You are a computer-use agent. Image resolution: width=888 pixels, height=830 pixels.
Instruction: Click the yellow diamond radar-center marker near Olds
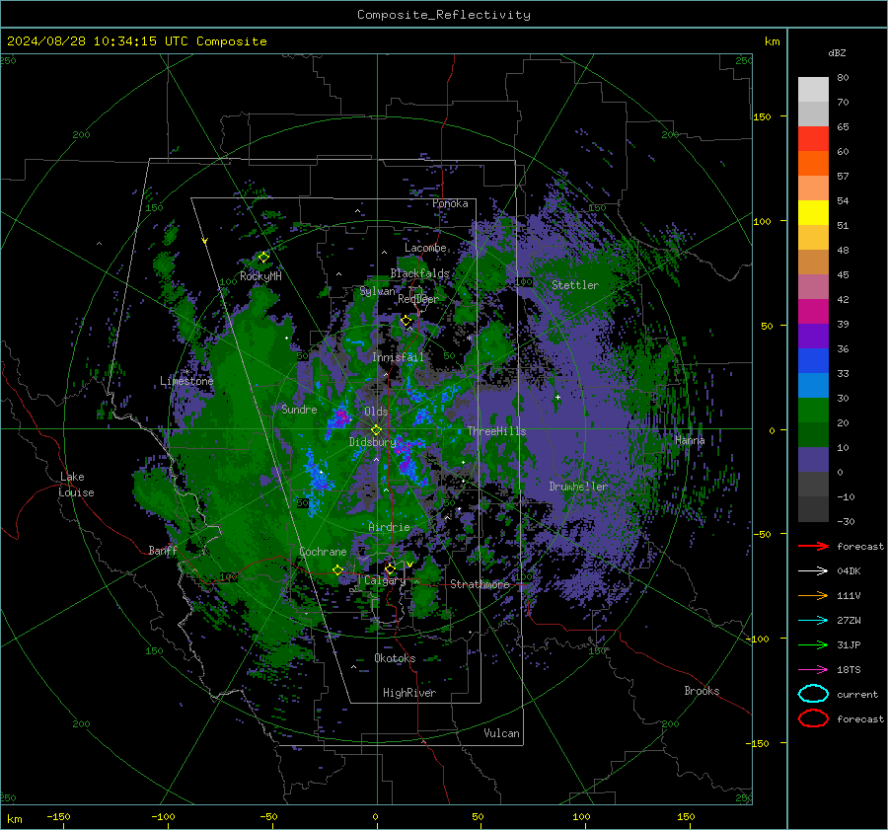(376, 430)
